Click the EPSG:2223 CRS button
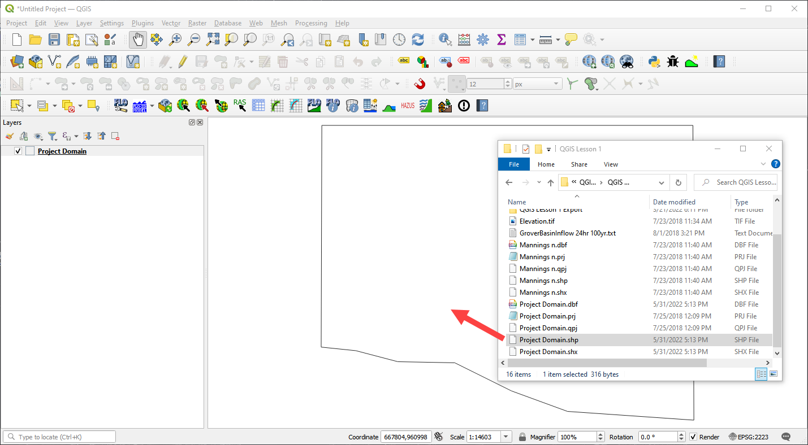Image resolution: width=808 pixels, height=445 pixels. tap(749, 437)
